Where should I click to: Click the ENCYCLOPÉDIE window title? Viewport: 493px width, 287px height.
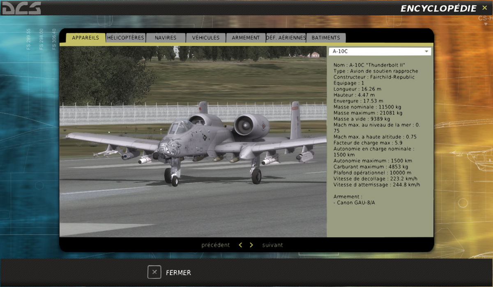pyautogui.click(x=438, y=8)
